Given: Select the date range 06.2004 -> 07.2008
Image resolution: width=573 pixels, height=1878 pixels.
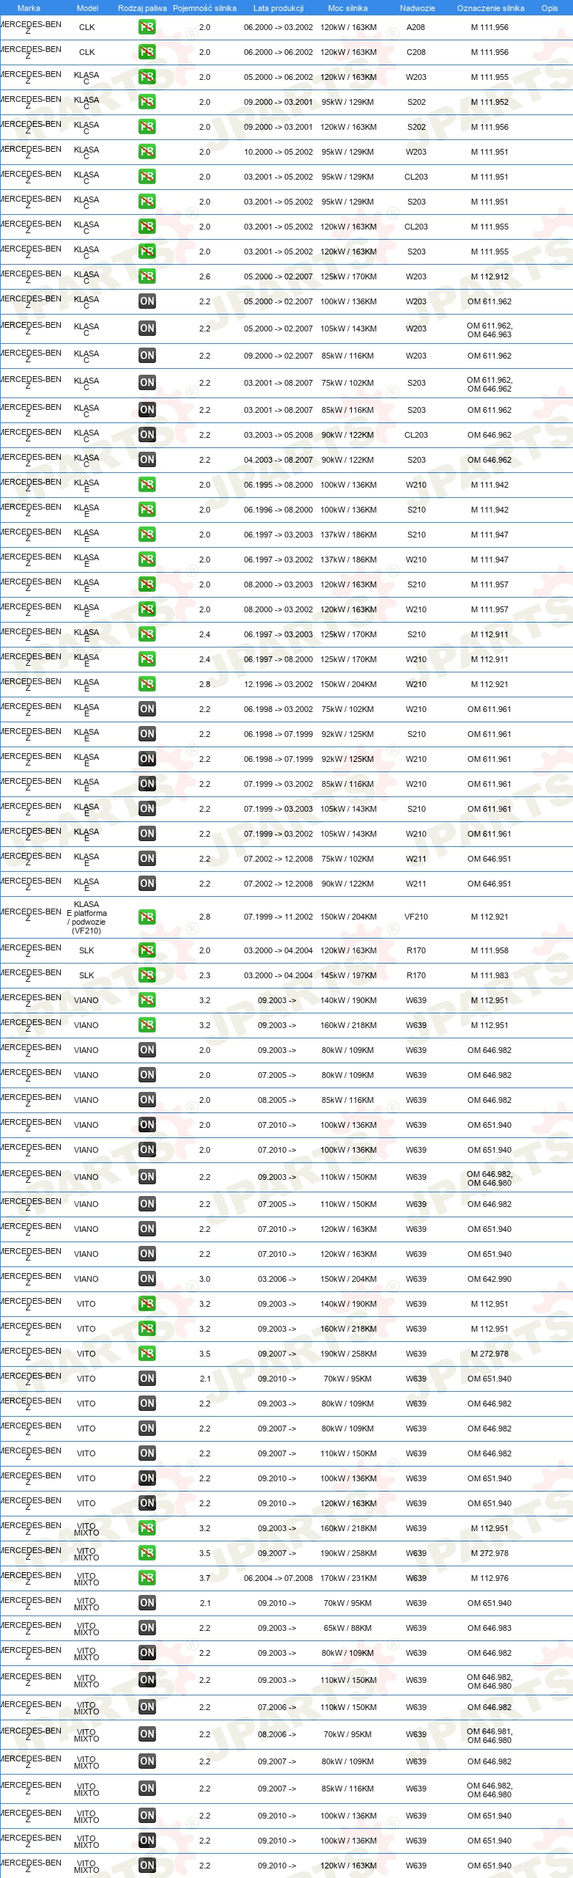Looking at the screenshot, I should pyautogui.click(x=278, y=1578).
